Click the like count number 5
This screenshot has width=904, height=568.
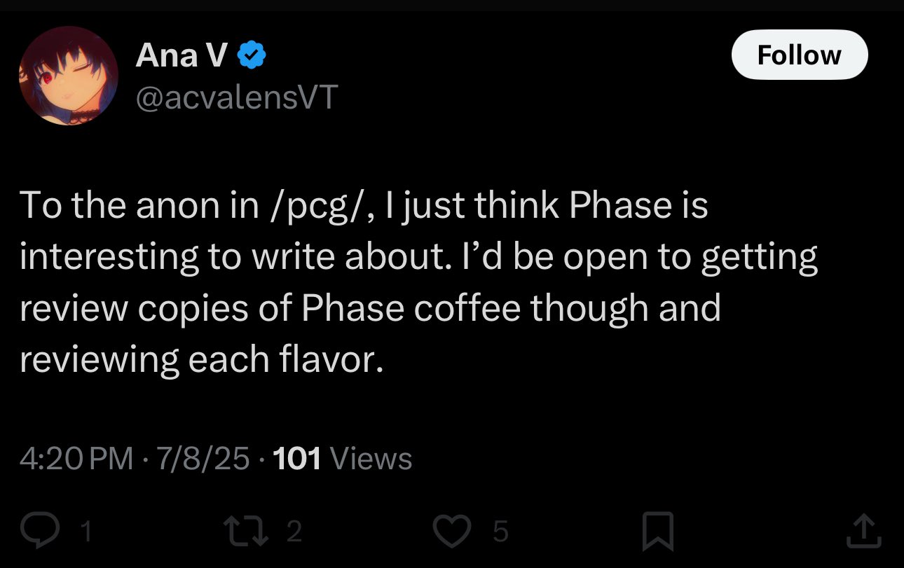click(500, 532)
